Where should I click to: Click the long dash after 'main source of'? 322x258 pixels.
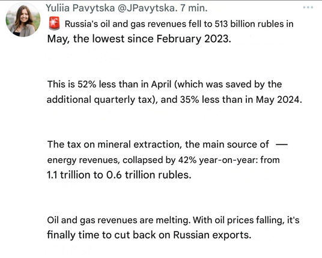281,144
